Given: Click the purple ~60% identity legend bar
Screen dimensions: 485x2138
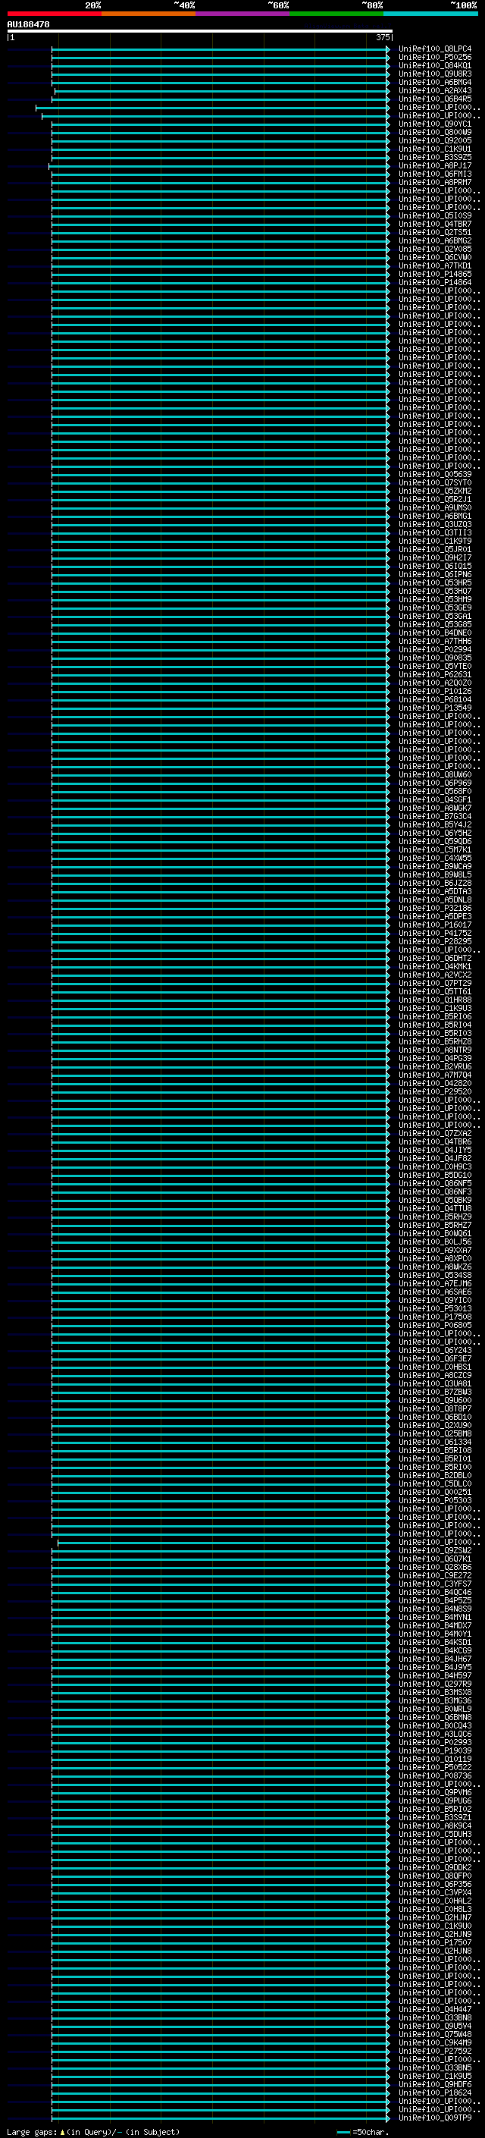Looking at the screenshot, I should pos(242,14).
